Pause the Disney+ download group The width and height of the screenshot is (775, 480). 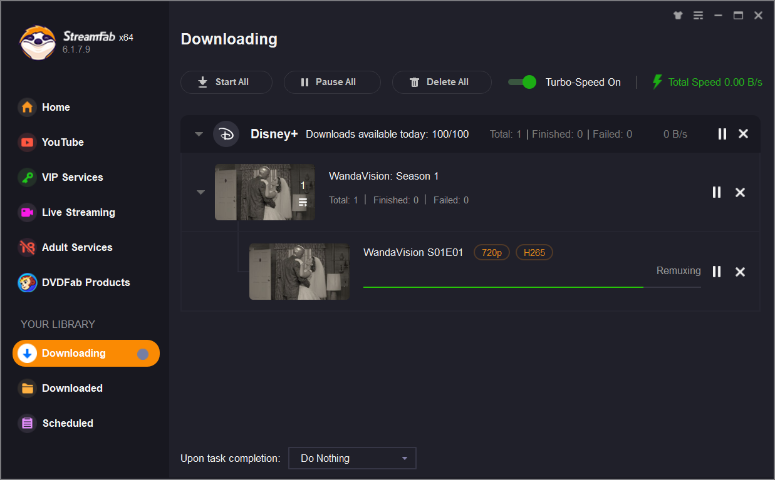(722, 134)
